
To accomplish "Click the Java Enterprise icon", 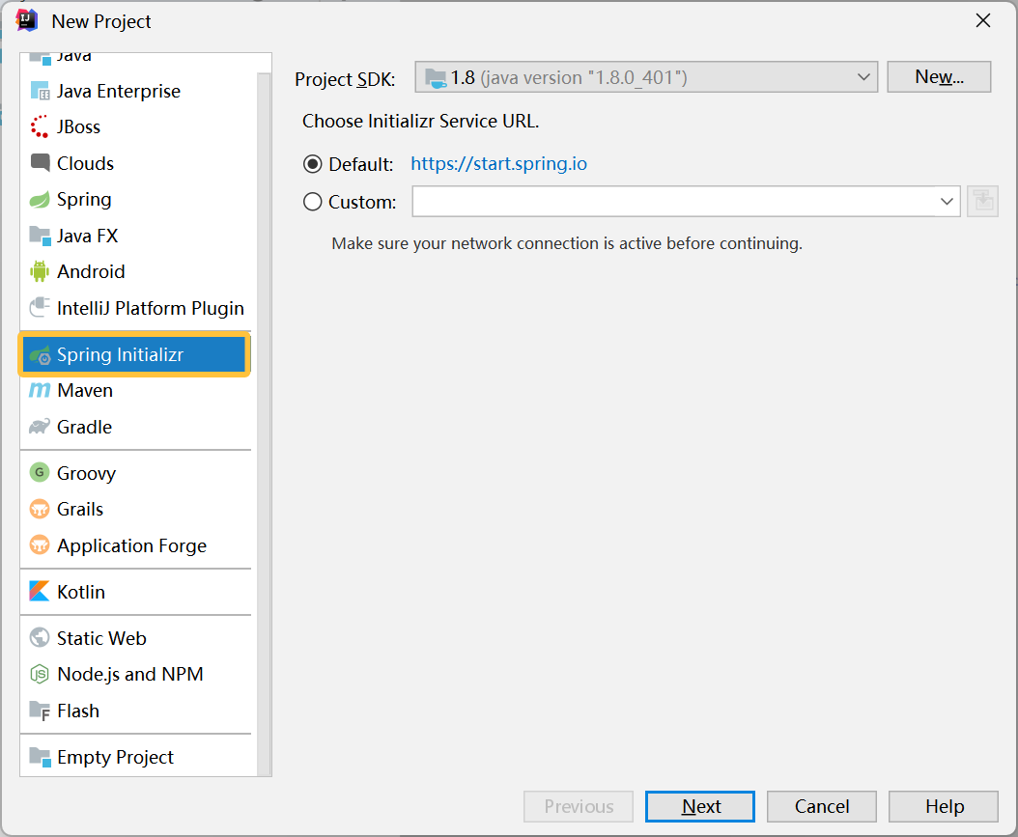I will [40, 91].
